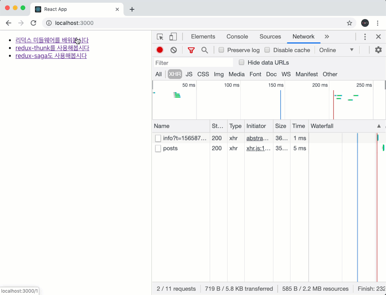386x295 pixels.
Task: Filter requests by Other
Action: [330, 74]
